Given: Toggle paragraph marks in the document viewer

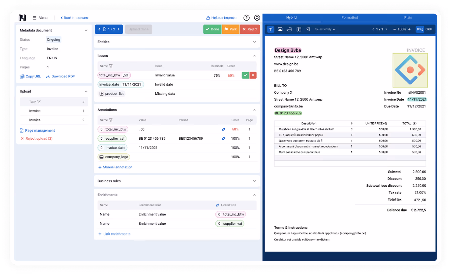Looking at the screenshot, I should 308,29.
